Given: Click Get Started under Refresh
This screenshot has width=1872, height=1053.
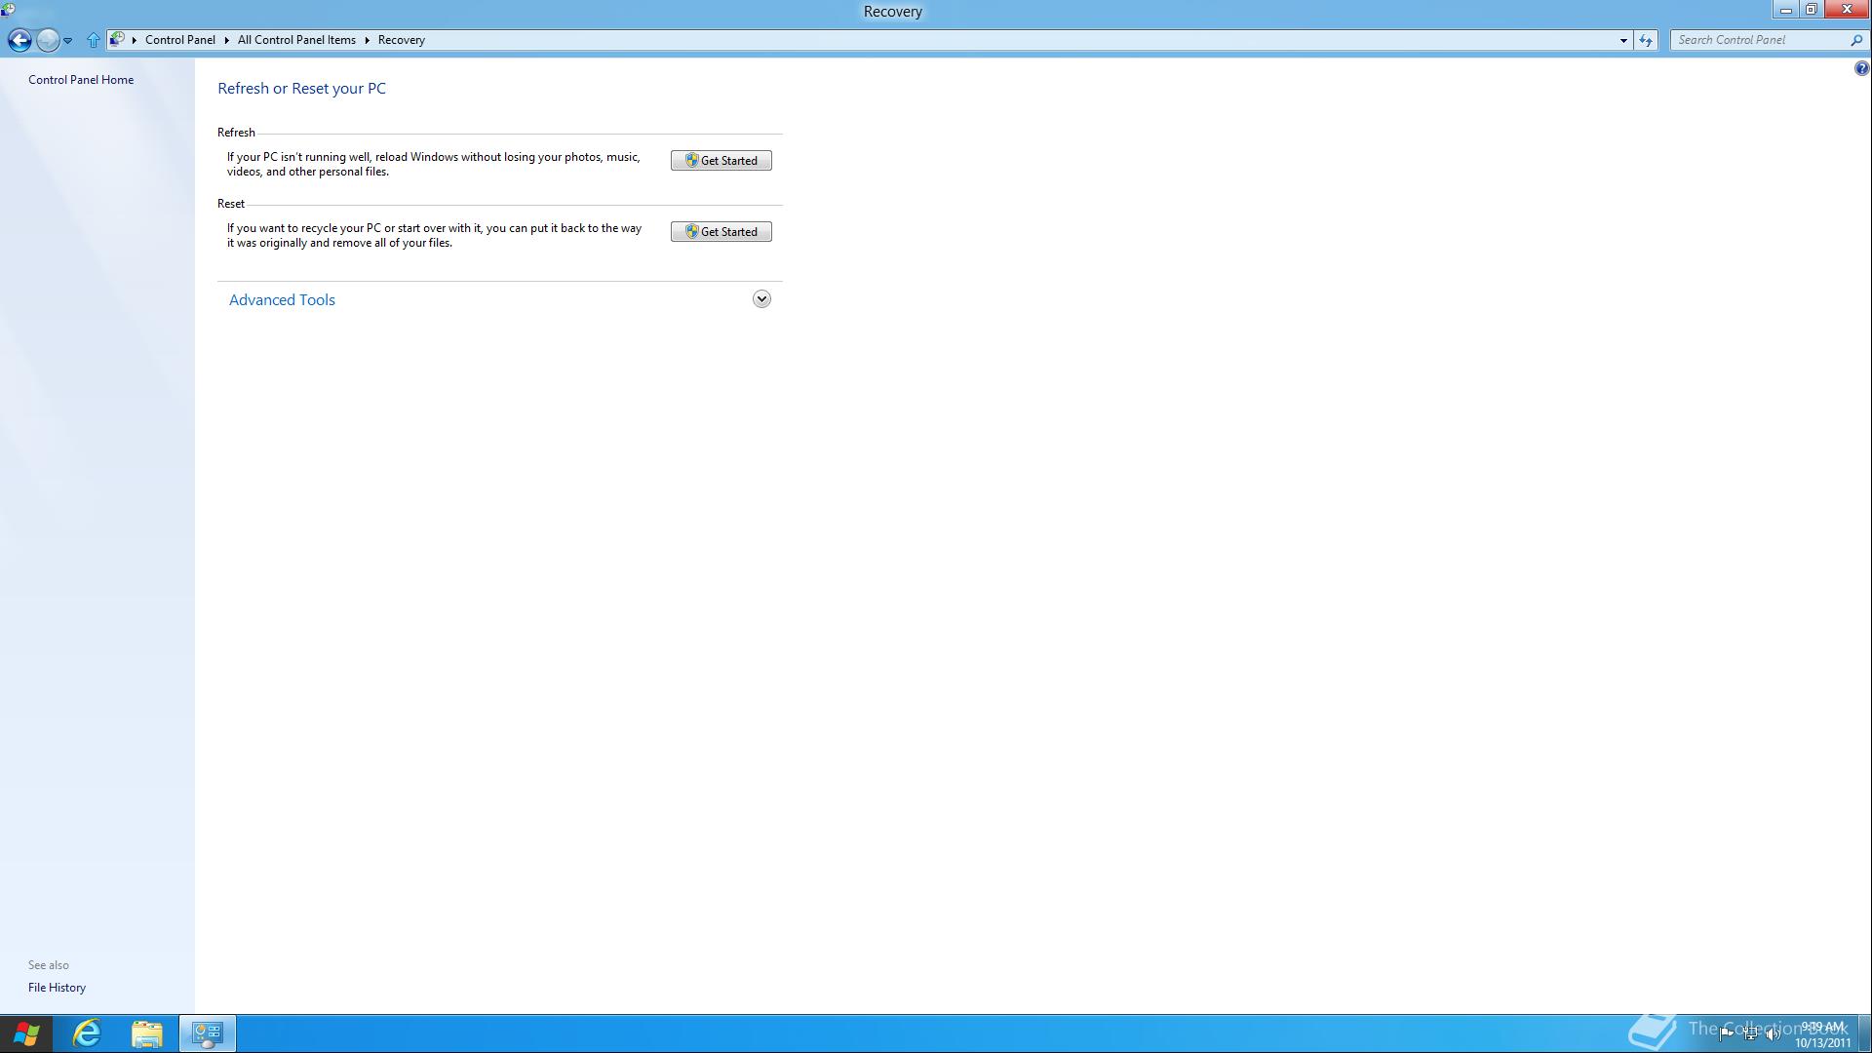Looking at the screenshot, I should coord(721,161).
